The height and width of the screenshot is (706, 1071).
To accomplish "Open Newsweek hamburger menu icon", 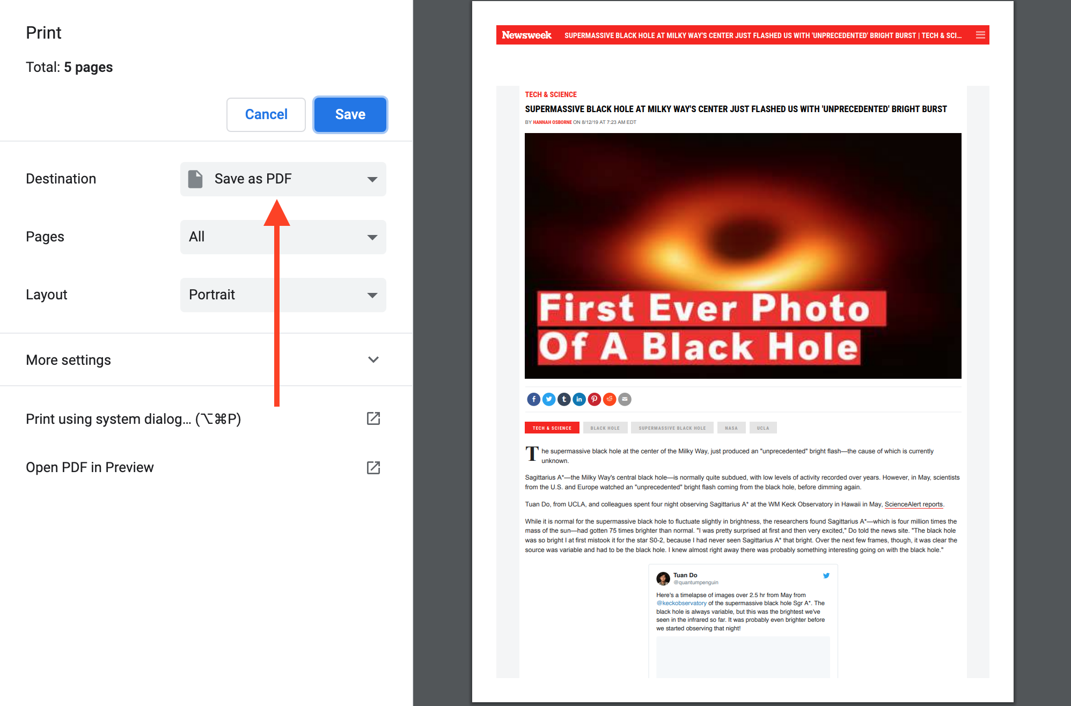I will (980, 35).
